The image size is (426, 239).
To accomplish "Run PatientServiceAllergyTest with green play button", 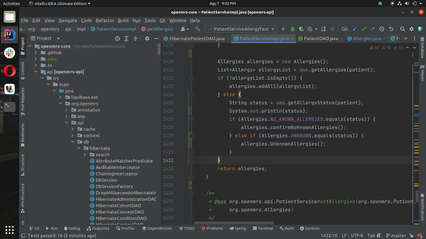I will pyautogui.click(x=284, y=29).
